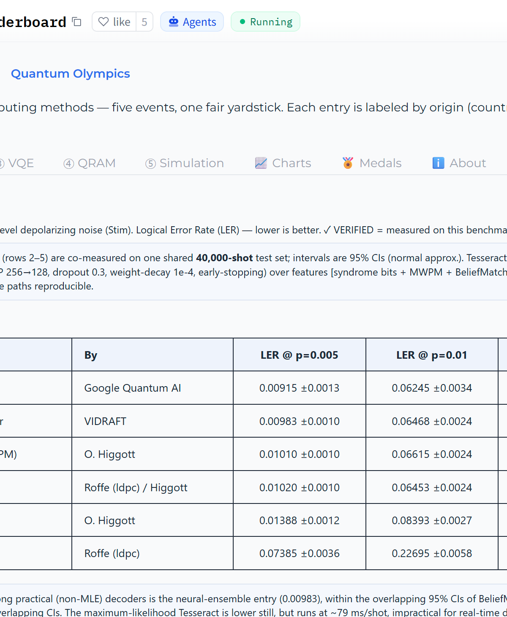The height and width of the screenshot is (617, 507).
Task: Select the 0.06468 ±0.0024 cell
Action: (432, 421)
